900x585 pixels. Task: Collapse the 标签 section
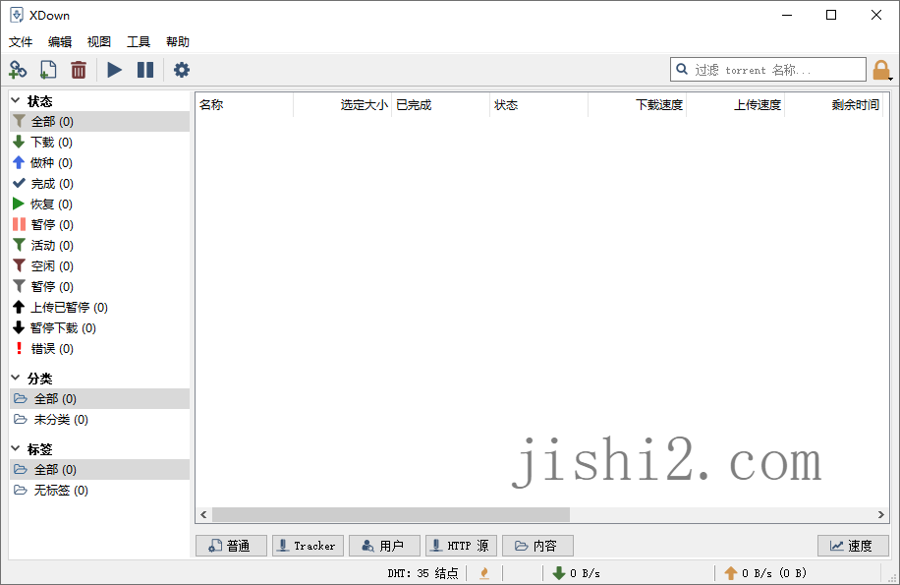pos(16,449)
